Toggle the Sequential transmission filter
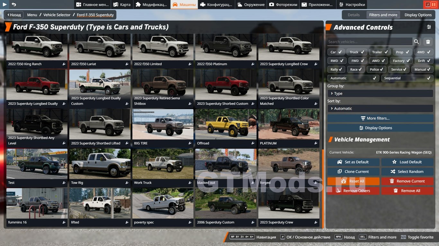Screen dimensions: 439x246 point(407,78)
